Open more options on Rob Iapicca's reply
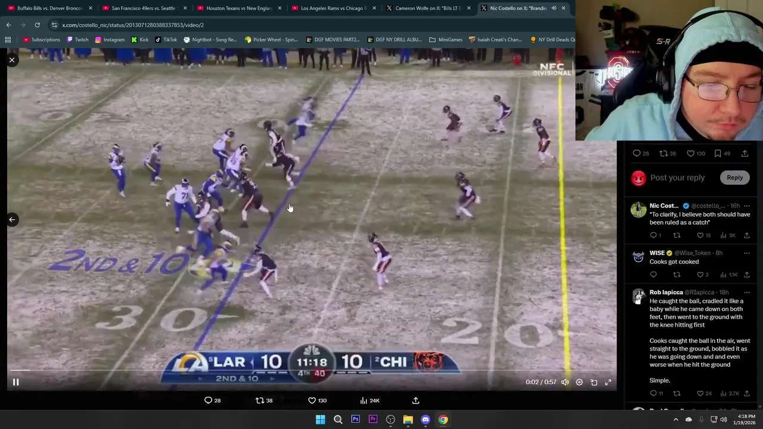Image resolution: width=763 pixels, height=429 pixels. pos(746,293)
